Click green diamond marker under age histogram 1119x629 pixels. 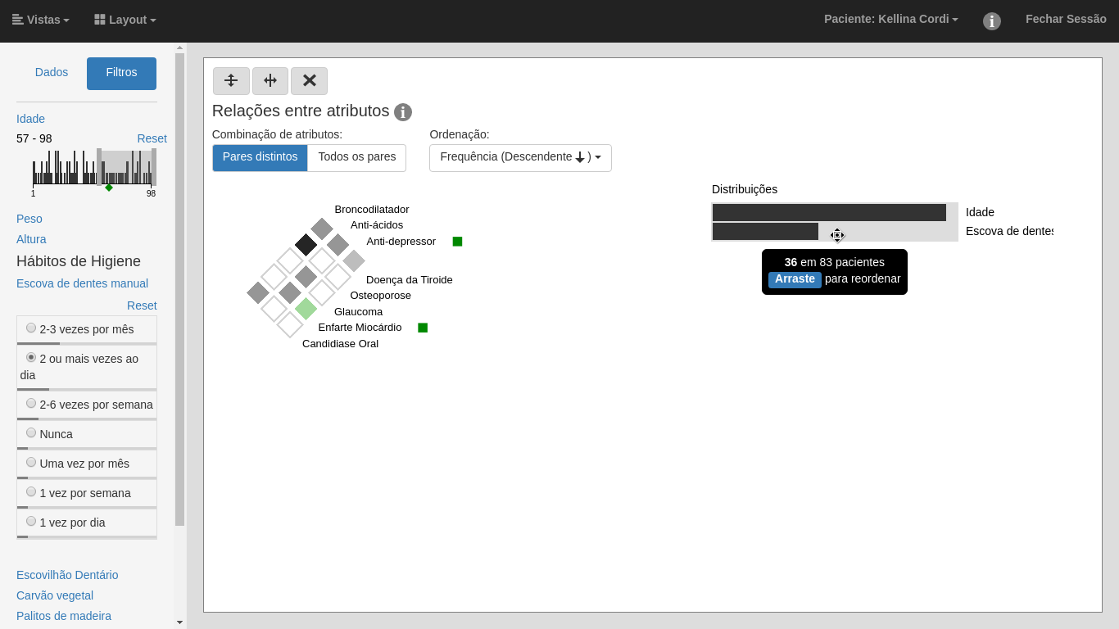point(109,188)
